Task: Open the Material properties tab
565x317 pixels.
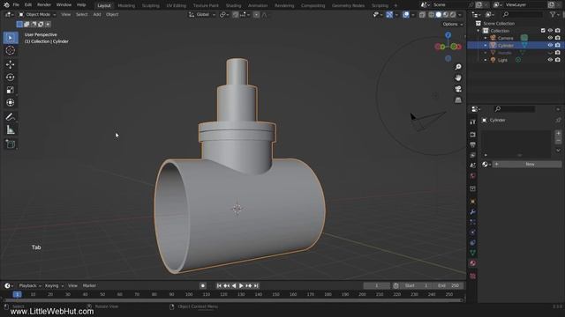Action: click(x=473, y=263)
